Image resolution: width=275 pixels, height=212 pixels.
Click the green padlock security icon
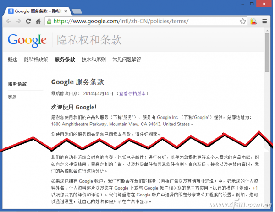tap(49, 22)
